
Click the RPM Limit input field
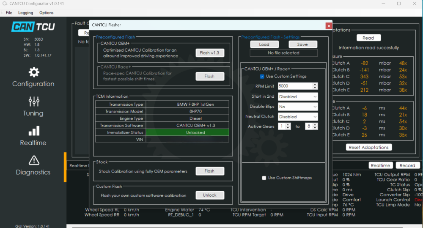point(297,86)
